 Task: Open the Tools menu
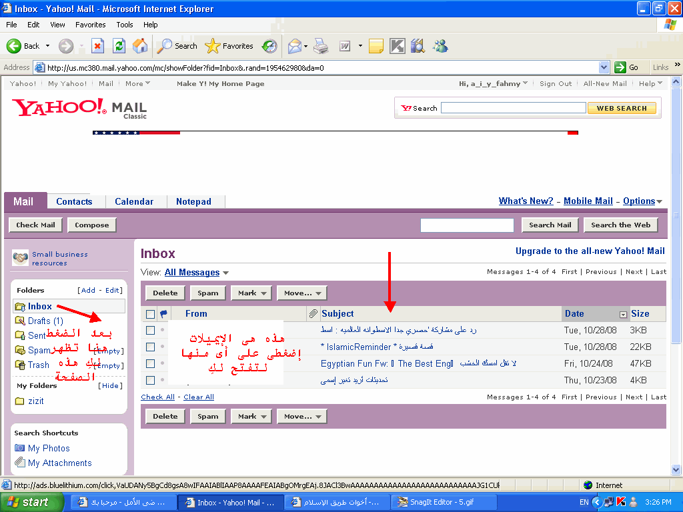click(x=125, y=25)
